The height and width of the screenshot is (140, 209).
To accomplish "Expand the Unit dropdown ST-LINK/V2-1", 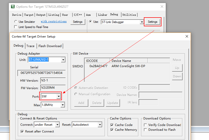I will [x=63, y=60].
